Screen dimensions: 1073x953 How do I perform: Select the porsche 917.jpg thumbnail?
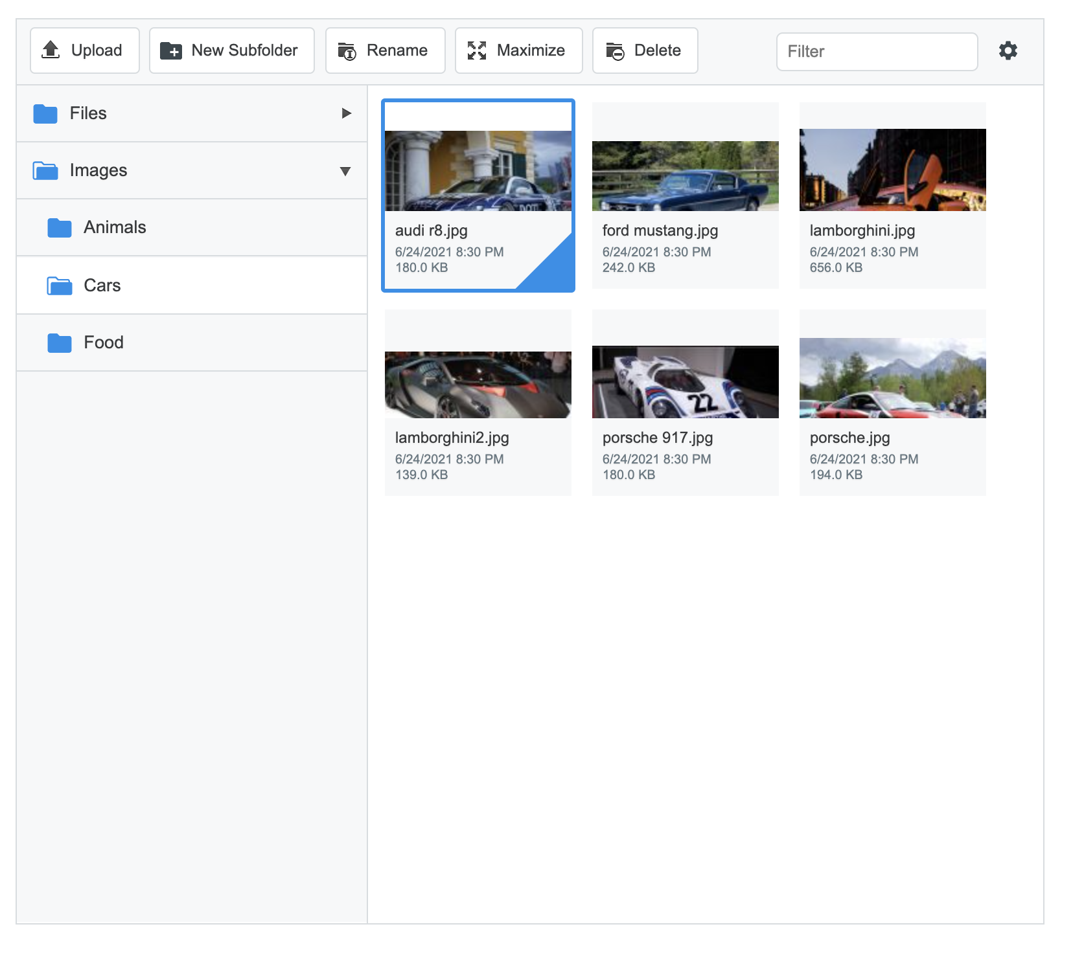click(x=685, y=382)
